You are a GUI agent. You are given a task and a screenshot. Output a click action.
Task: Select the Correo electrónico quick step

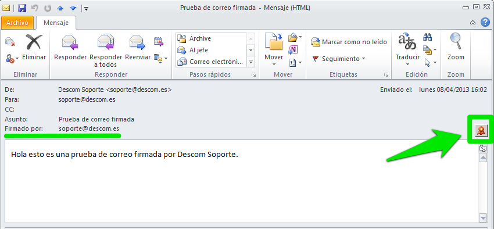tap(211, 62)
